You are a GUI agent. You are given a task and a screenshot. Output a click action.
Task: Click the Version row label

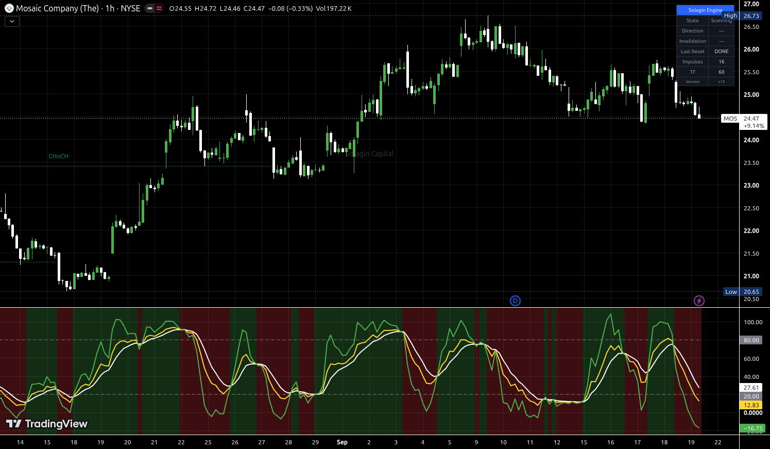693,81
